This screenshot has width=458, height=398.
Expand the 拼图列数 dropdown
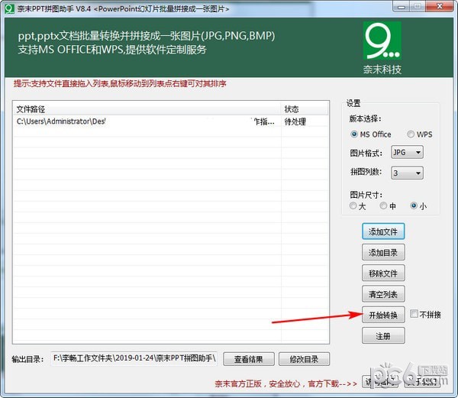tap(406, 173)
